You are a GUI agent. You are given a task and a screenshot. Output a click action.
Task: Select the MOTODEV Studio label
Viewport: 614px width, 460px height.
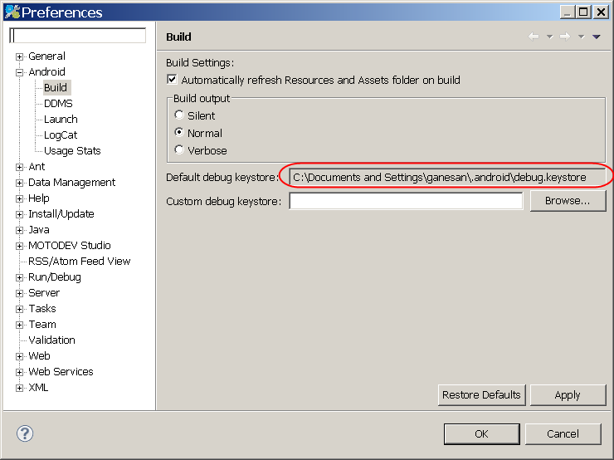pos(70,245)
